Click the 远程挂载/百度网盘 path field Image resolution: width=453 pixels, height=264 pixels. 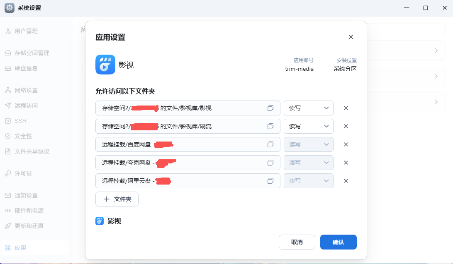tap(188, 144)
